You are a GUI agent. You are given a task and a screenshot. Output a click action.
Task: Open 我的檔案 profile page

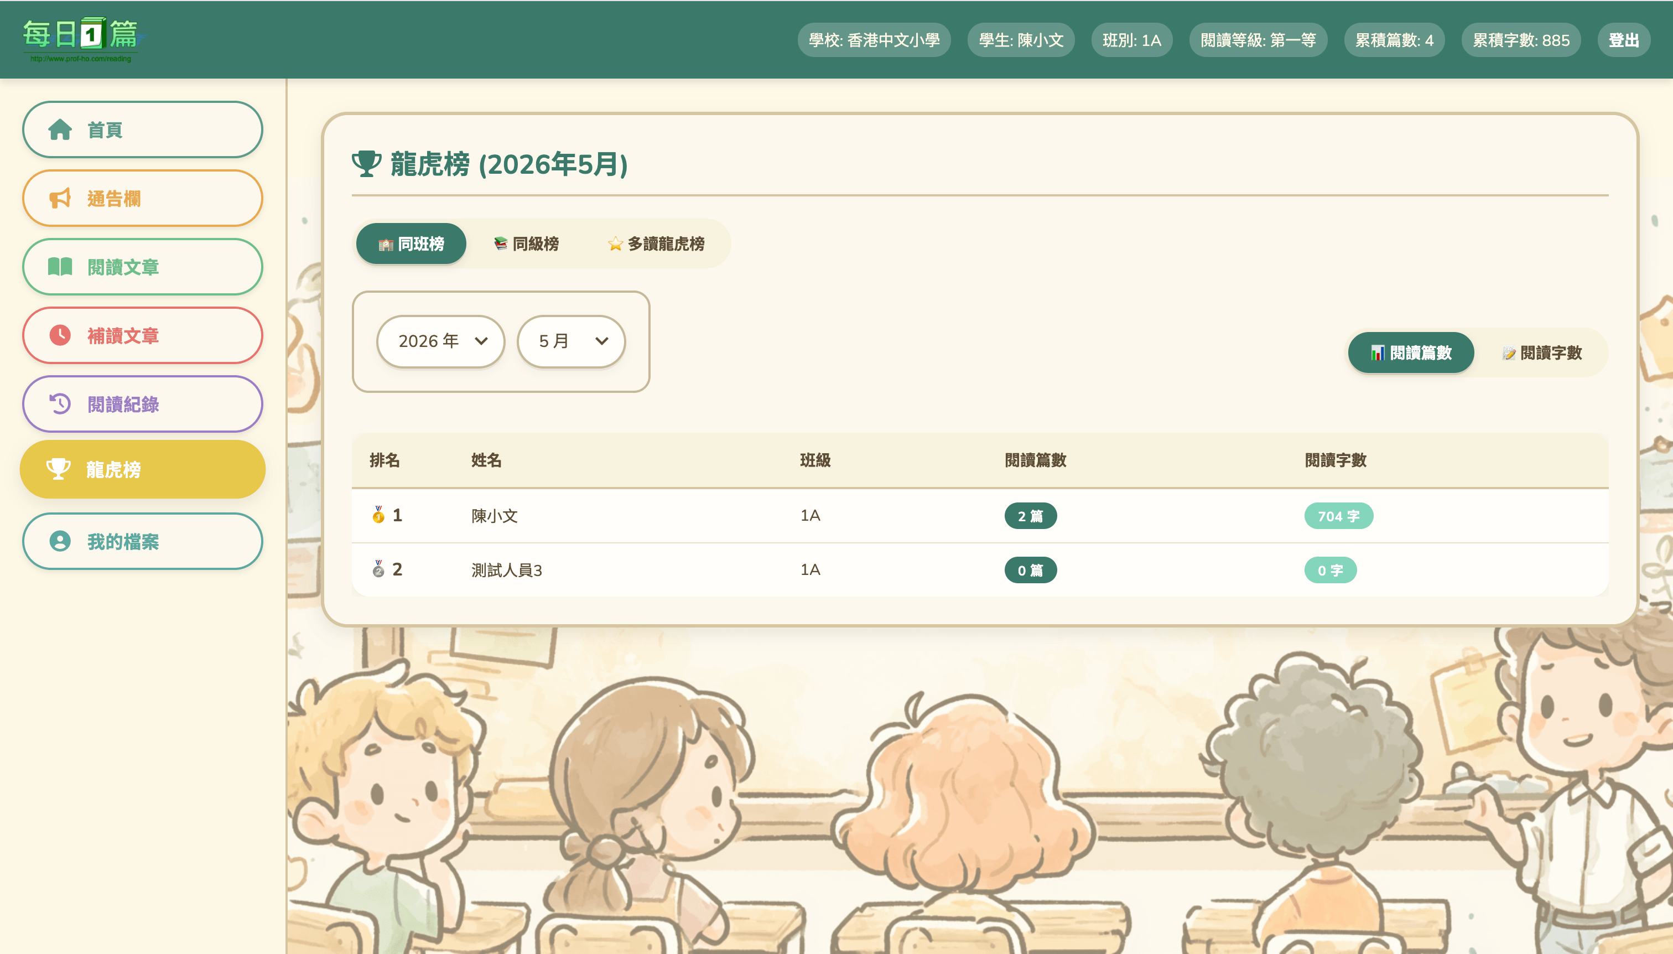pyautogui.click(x=143, y=541)
